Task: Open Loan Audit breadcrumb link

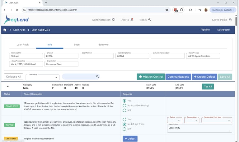Action: click(19, 30)
